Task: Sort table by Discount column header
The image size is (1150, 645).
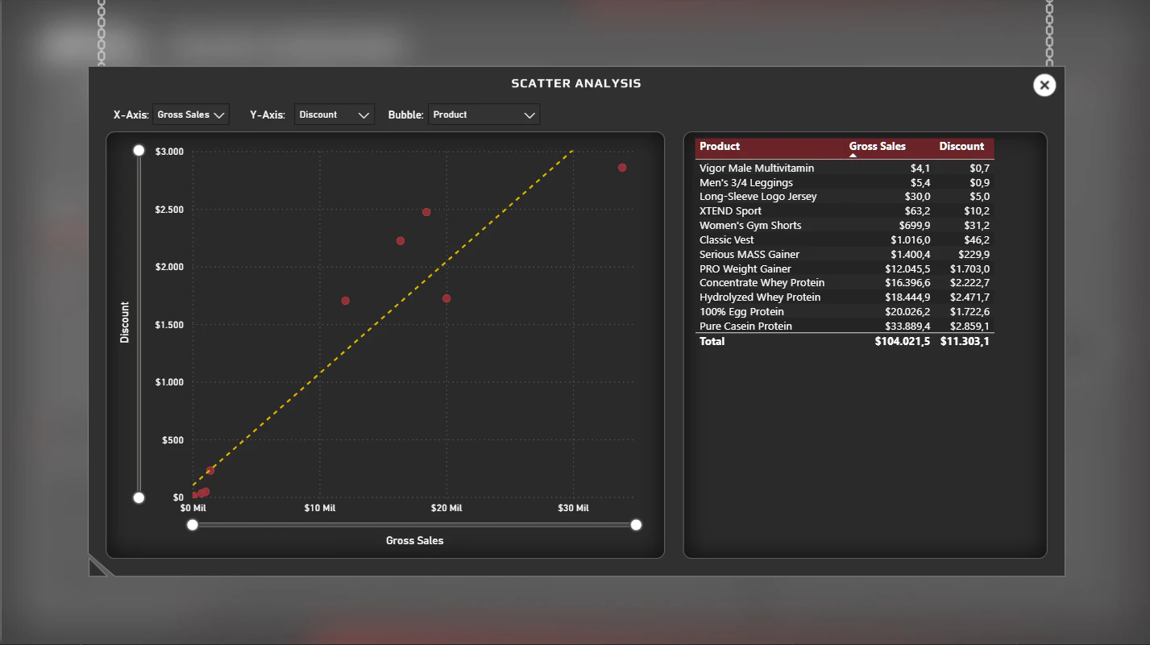Action: 961,147
